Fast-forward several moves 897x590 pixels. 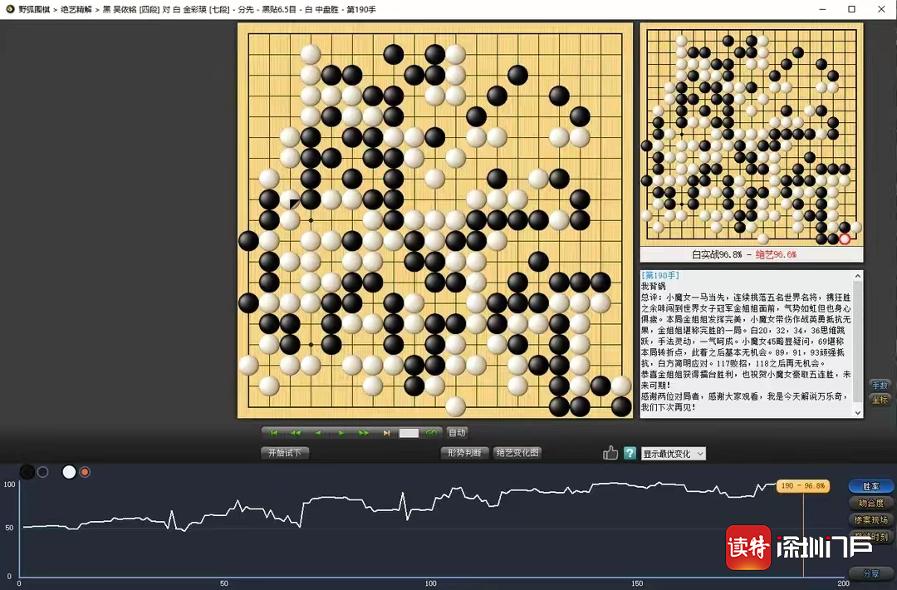click(364, 433)
